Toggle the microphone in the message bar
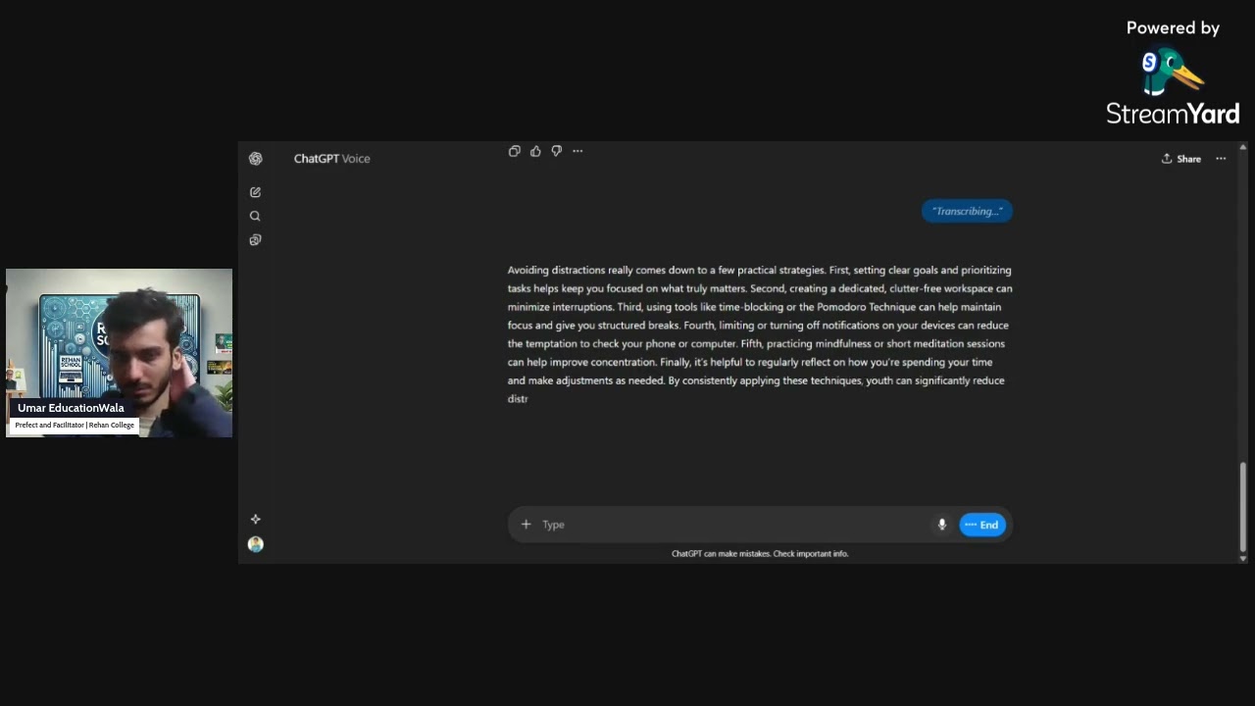Viewport: 1255px width, 706px height. click(941, 525)
